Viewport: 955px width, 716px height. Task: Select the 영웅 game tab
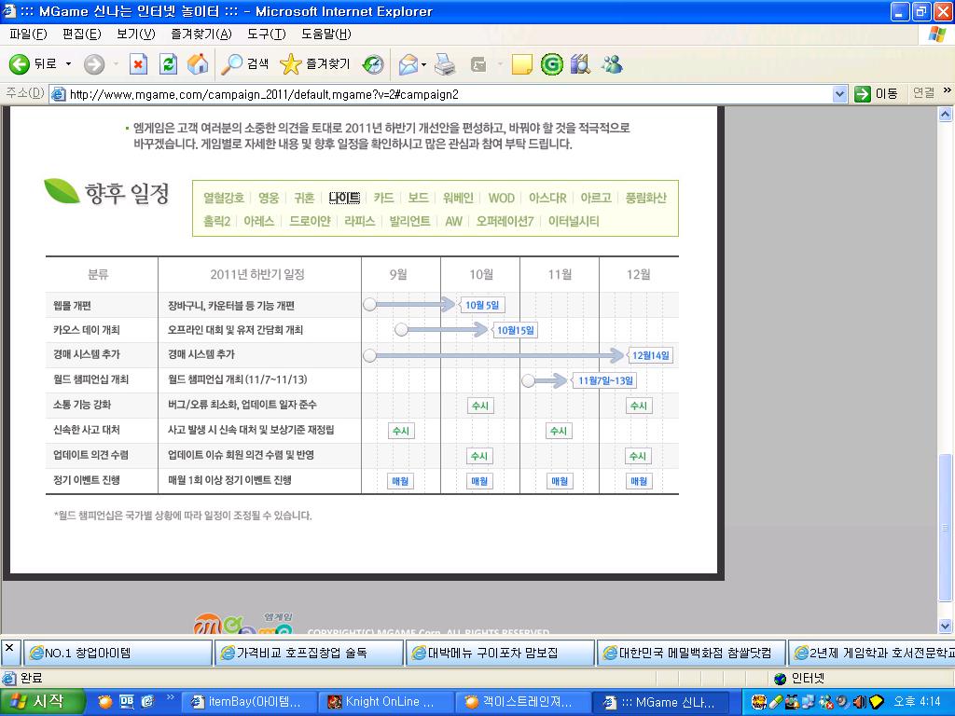[x=269, y=198]
